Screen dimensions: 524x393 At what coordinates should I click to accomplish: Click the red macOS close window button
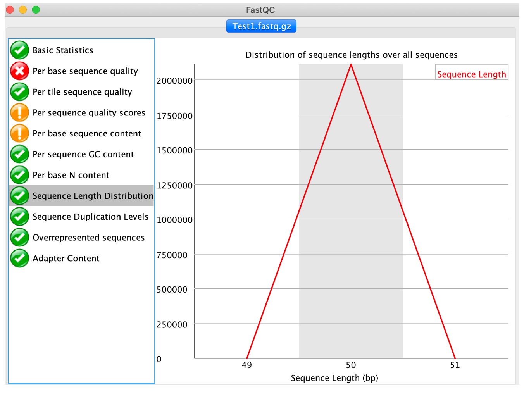pos(10,10)
